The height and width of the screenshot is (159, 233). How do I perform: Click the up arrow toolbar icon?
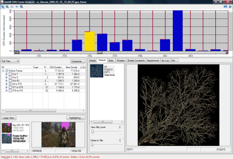12,7
